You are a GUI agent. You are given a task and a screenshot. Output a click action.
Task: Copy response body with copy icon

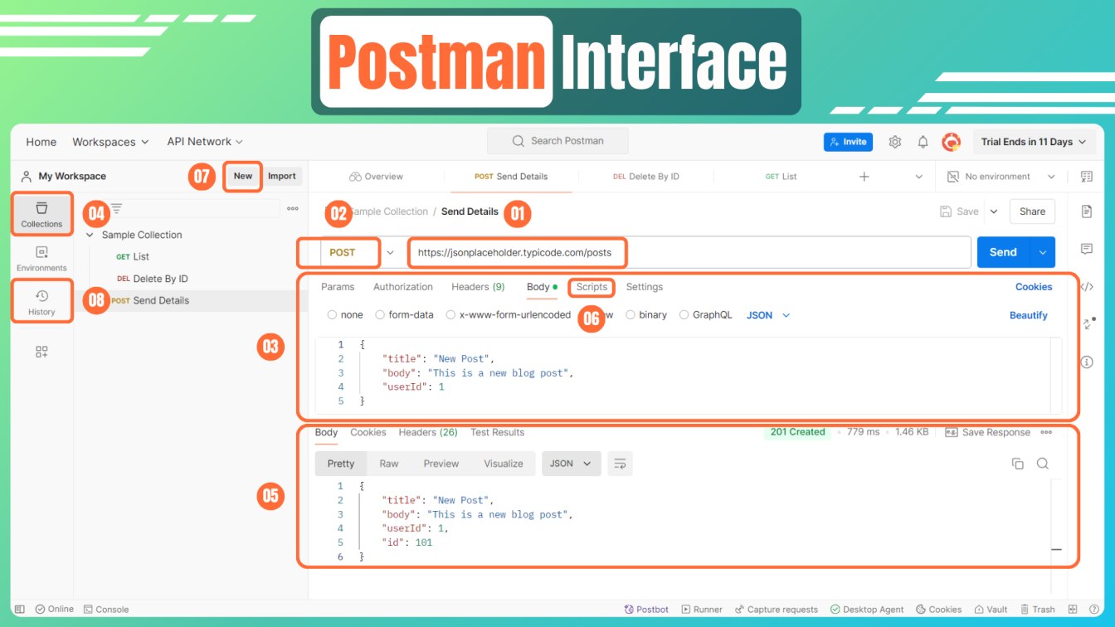pyautogui.click(x=1017, y=464)
